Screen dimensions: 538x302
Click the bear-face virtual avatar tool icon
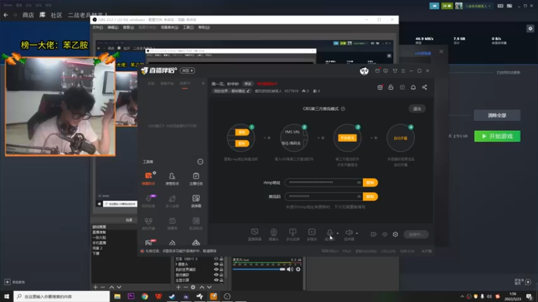pos(148,223)
